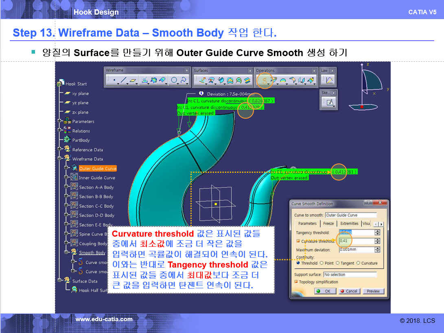This screenshot has width=444, height=333.
Task: Enable Topology simplification checkbox
Action: [x=296, y=282]
